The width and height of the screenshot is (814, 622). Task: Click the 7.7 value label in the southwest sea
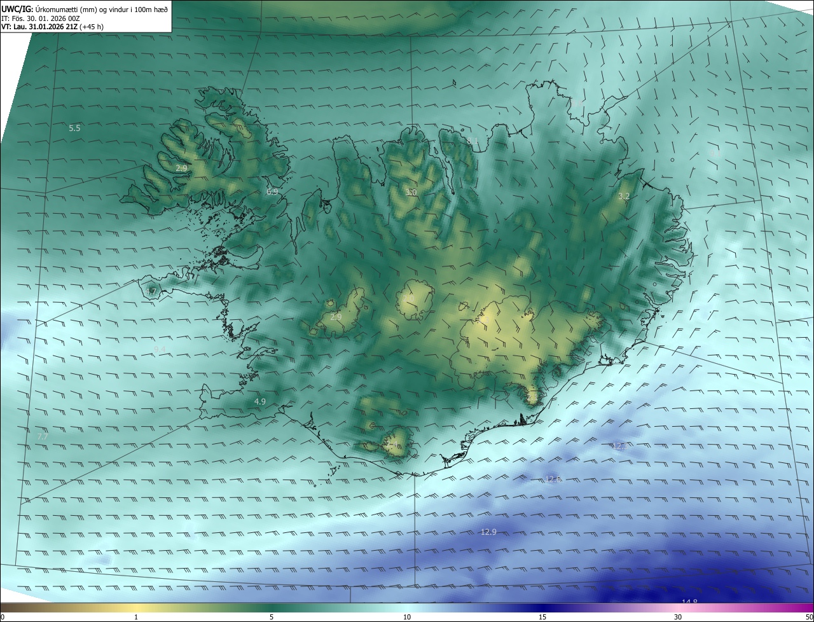(x=42, y=437)
